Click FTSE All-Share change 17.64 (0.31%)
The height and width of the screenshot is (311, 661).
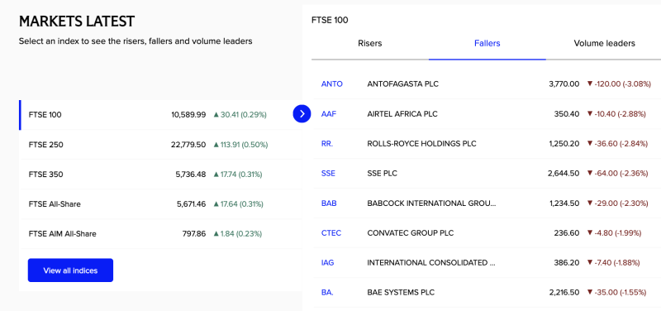pos(239,204)
